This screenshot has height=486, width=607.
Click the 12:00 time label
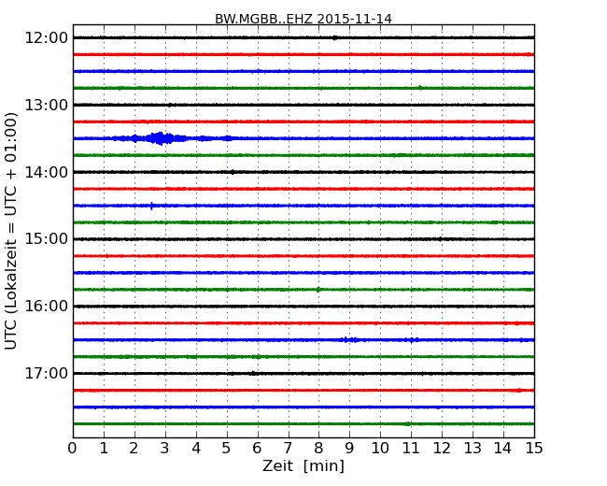46,38
